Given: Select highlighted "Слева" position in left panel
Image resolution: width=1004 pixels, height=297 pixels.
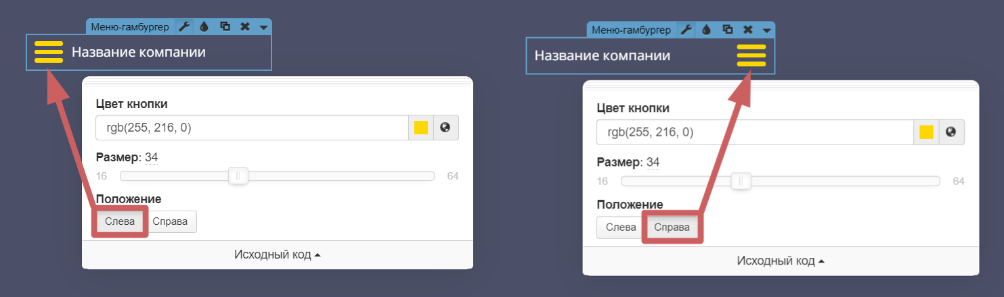Looking at the screenshot, I should (120, 221).
